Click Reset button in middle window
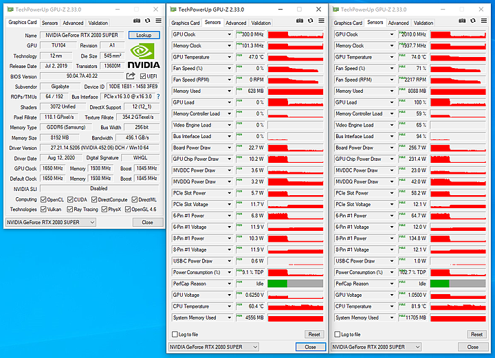The image size is (495, 358). click(314, 335)
